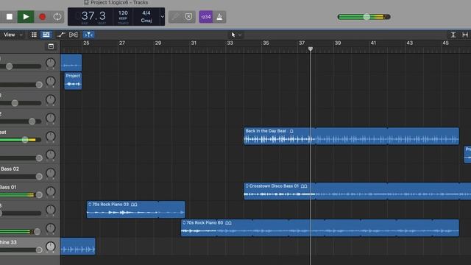Screen dimensions: 471x265
Task: Select the small region labeled Project
Action: pyautogui.click(x=73, y=81)
